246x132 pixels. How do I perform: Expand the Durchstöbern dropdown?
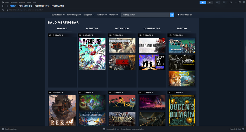[58, 15]
